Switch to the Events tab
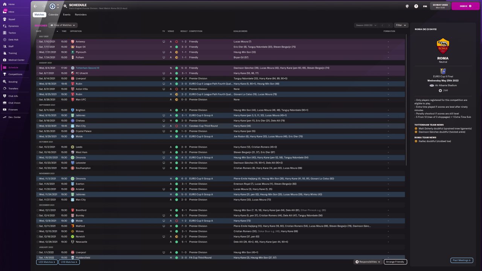The height and width of the screenshot is (271, 482). (67, 15)
